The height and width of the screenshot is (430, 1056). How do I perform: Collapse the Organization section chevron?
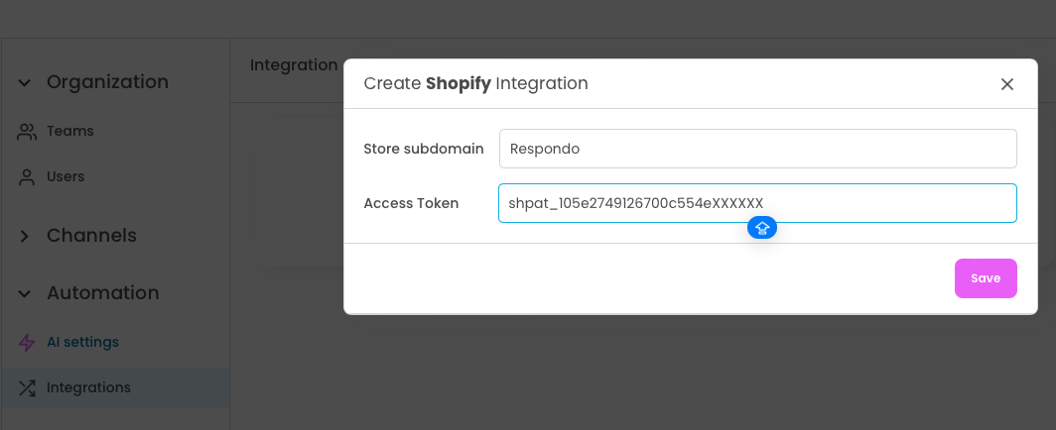click(24, 82)
